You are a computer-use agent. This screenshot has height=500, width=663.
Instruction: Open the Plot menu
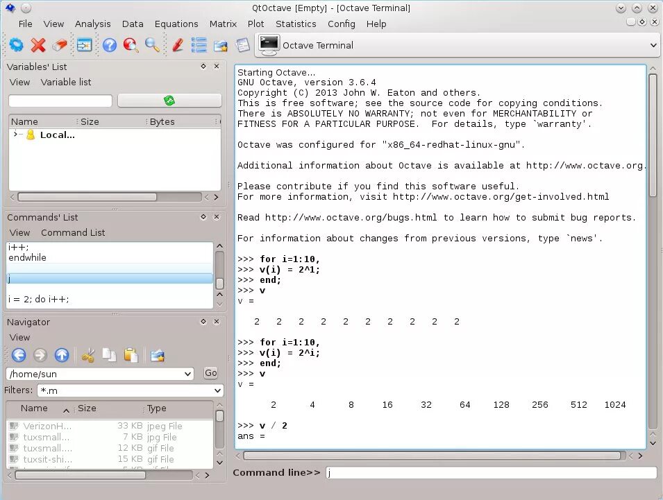tap(255, 24)
